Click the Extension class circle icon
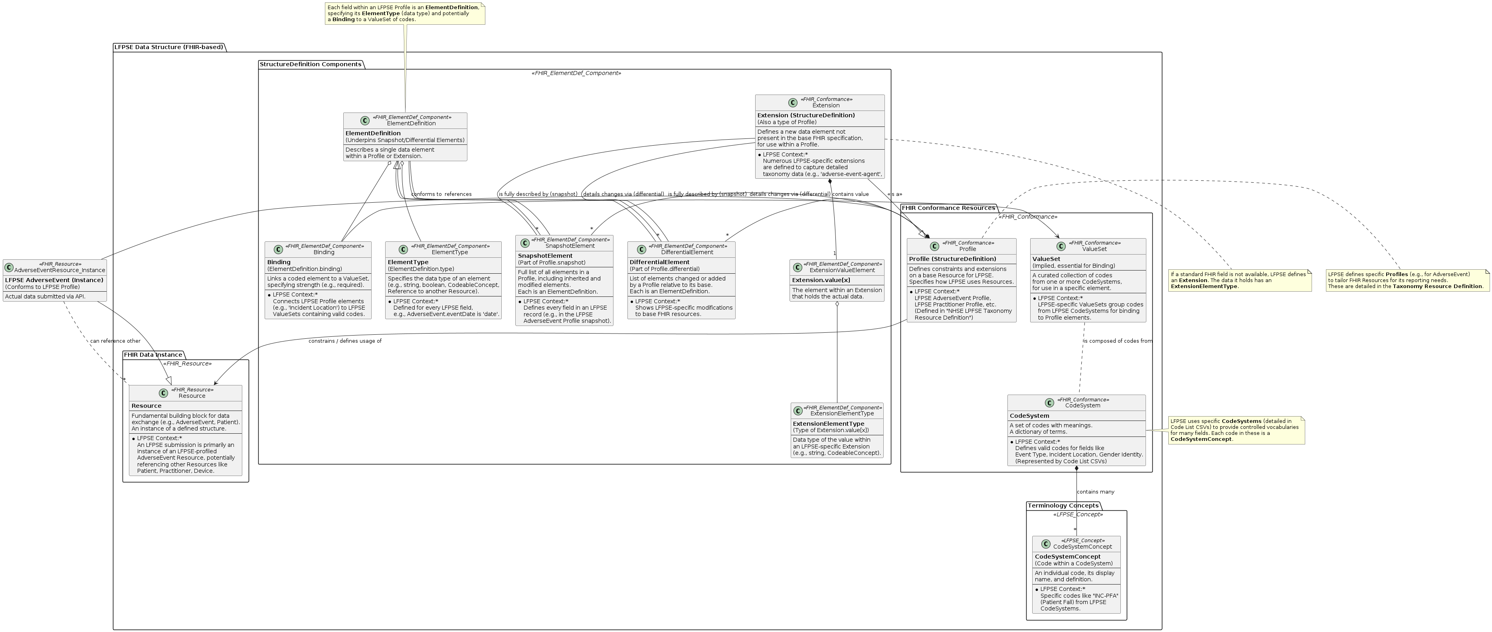The width and height of the screenshot is (1492, 632). pos(793,103)
